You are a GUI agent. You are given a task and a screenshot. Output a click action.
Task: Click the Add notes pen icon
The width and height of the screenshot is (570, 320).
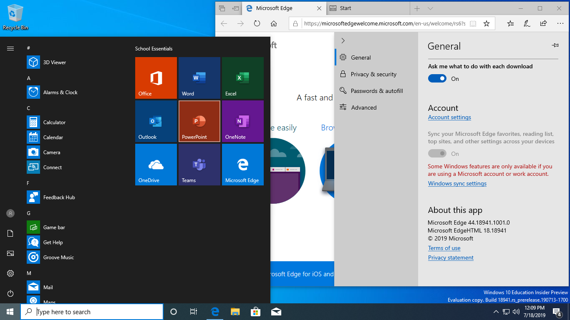[x=527, y=24]
